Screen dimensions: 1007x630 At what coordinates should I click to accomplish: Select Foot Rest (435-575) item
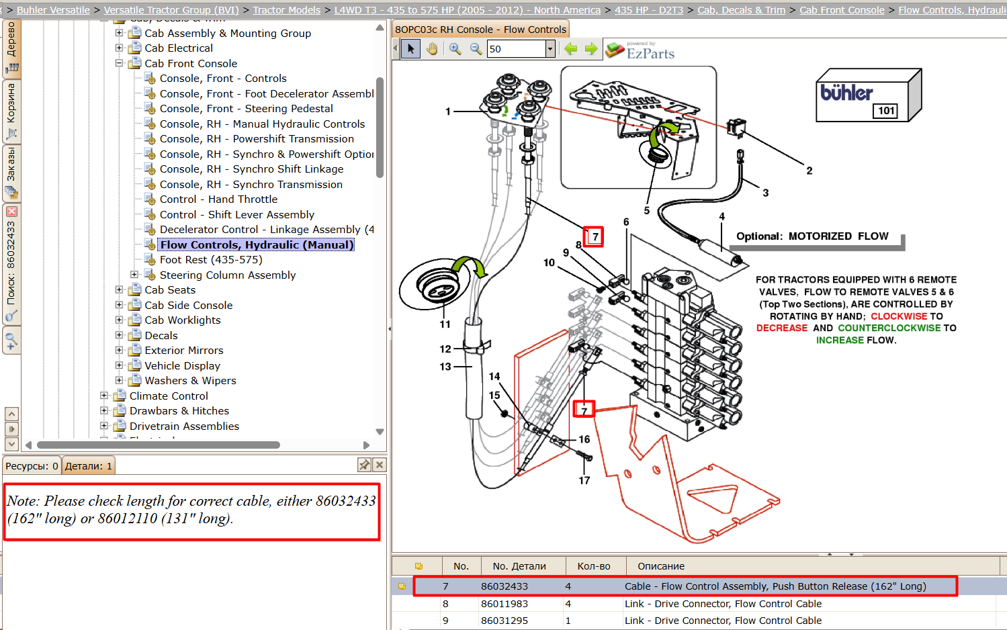(x=211, y=260)
